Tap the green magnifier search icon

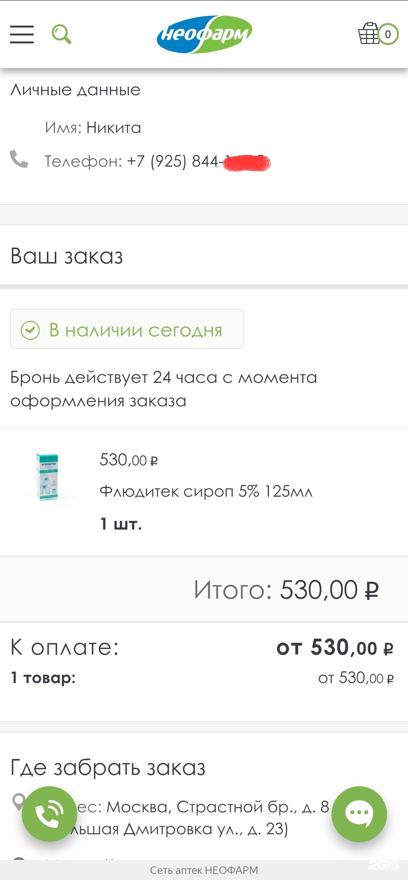point(61,34)
